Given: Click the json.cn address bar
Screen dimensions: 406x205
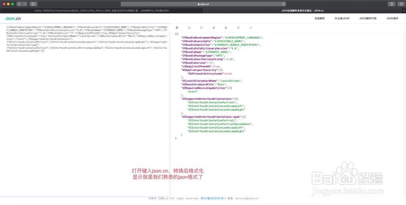Looking at the screenshot, I should [203, 4].
